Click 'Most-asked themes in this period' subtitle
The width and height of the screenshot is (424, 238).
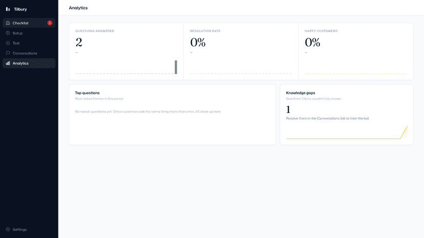(x=99, y=99)
